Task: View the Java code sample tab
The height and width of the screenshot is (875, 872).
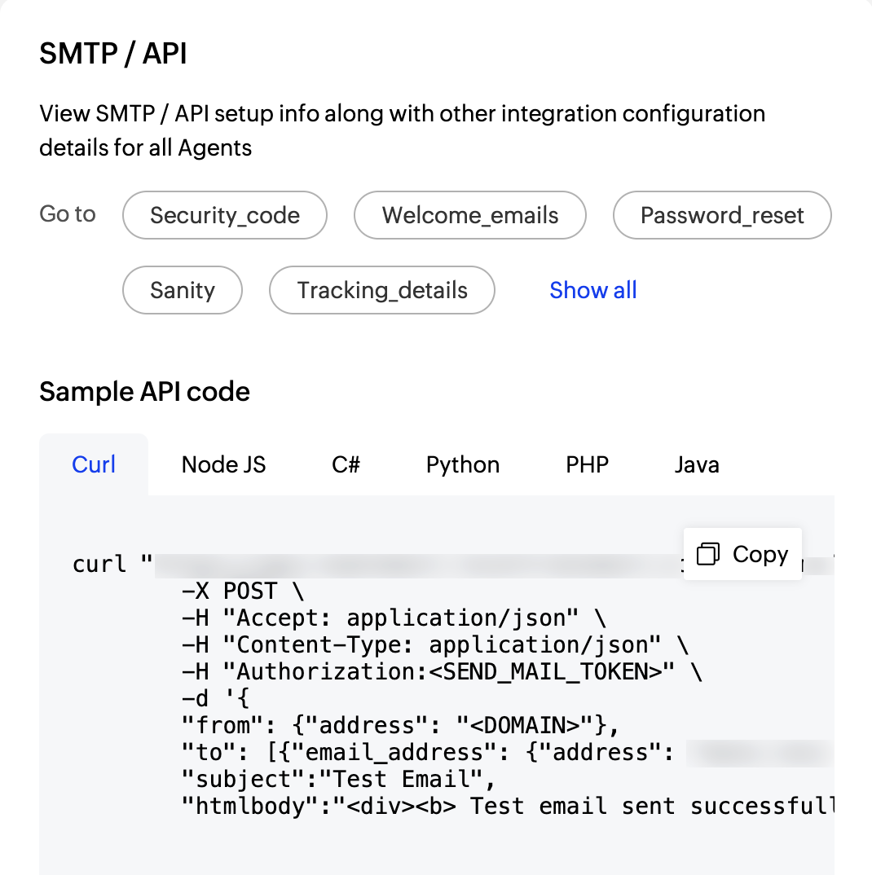Action: tap(697, 464)
